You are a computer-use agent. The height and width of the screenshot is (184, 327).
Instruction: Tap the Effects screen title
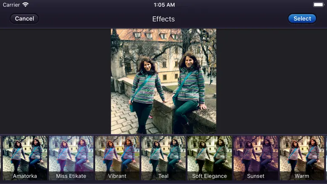click(x=163, y=19)
